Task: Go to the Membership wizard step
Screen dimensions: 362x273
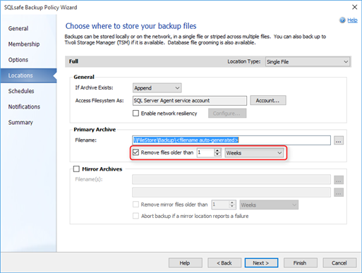Action: (24, 44)
